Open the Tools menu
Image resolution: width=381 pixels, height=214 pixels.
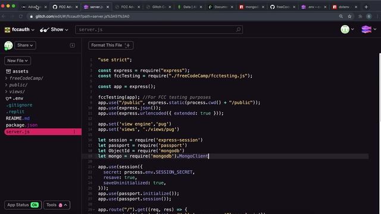coord(57,205)
